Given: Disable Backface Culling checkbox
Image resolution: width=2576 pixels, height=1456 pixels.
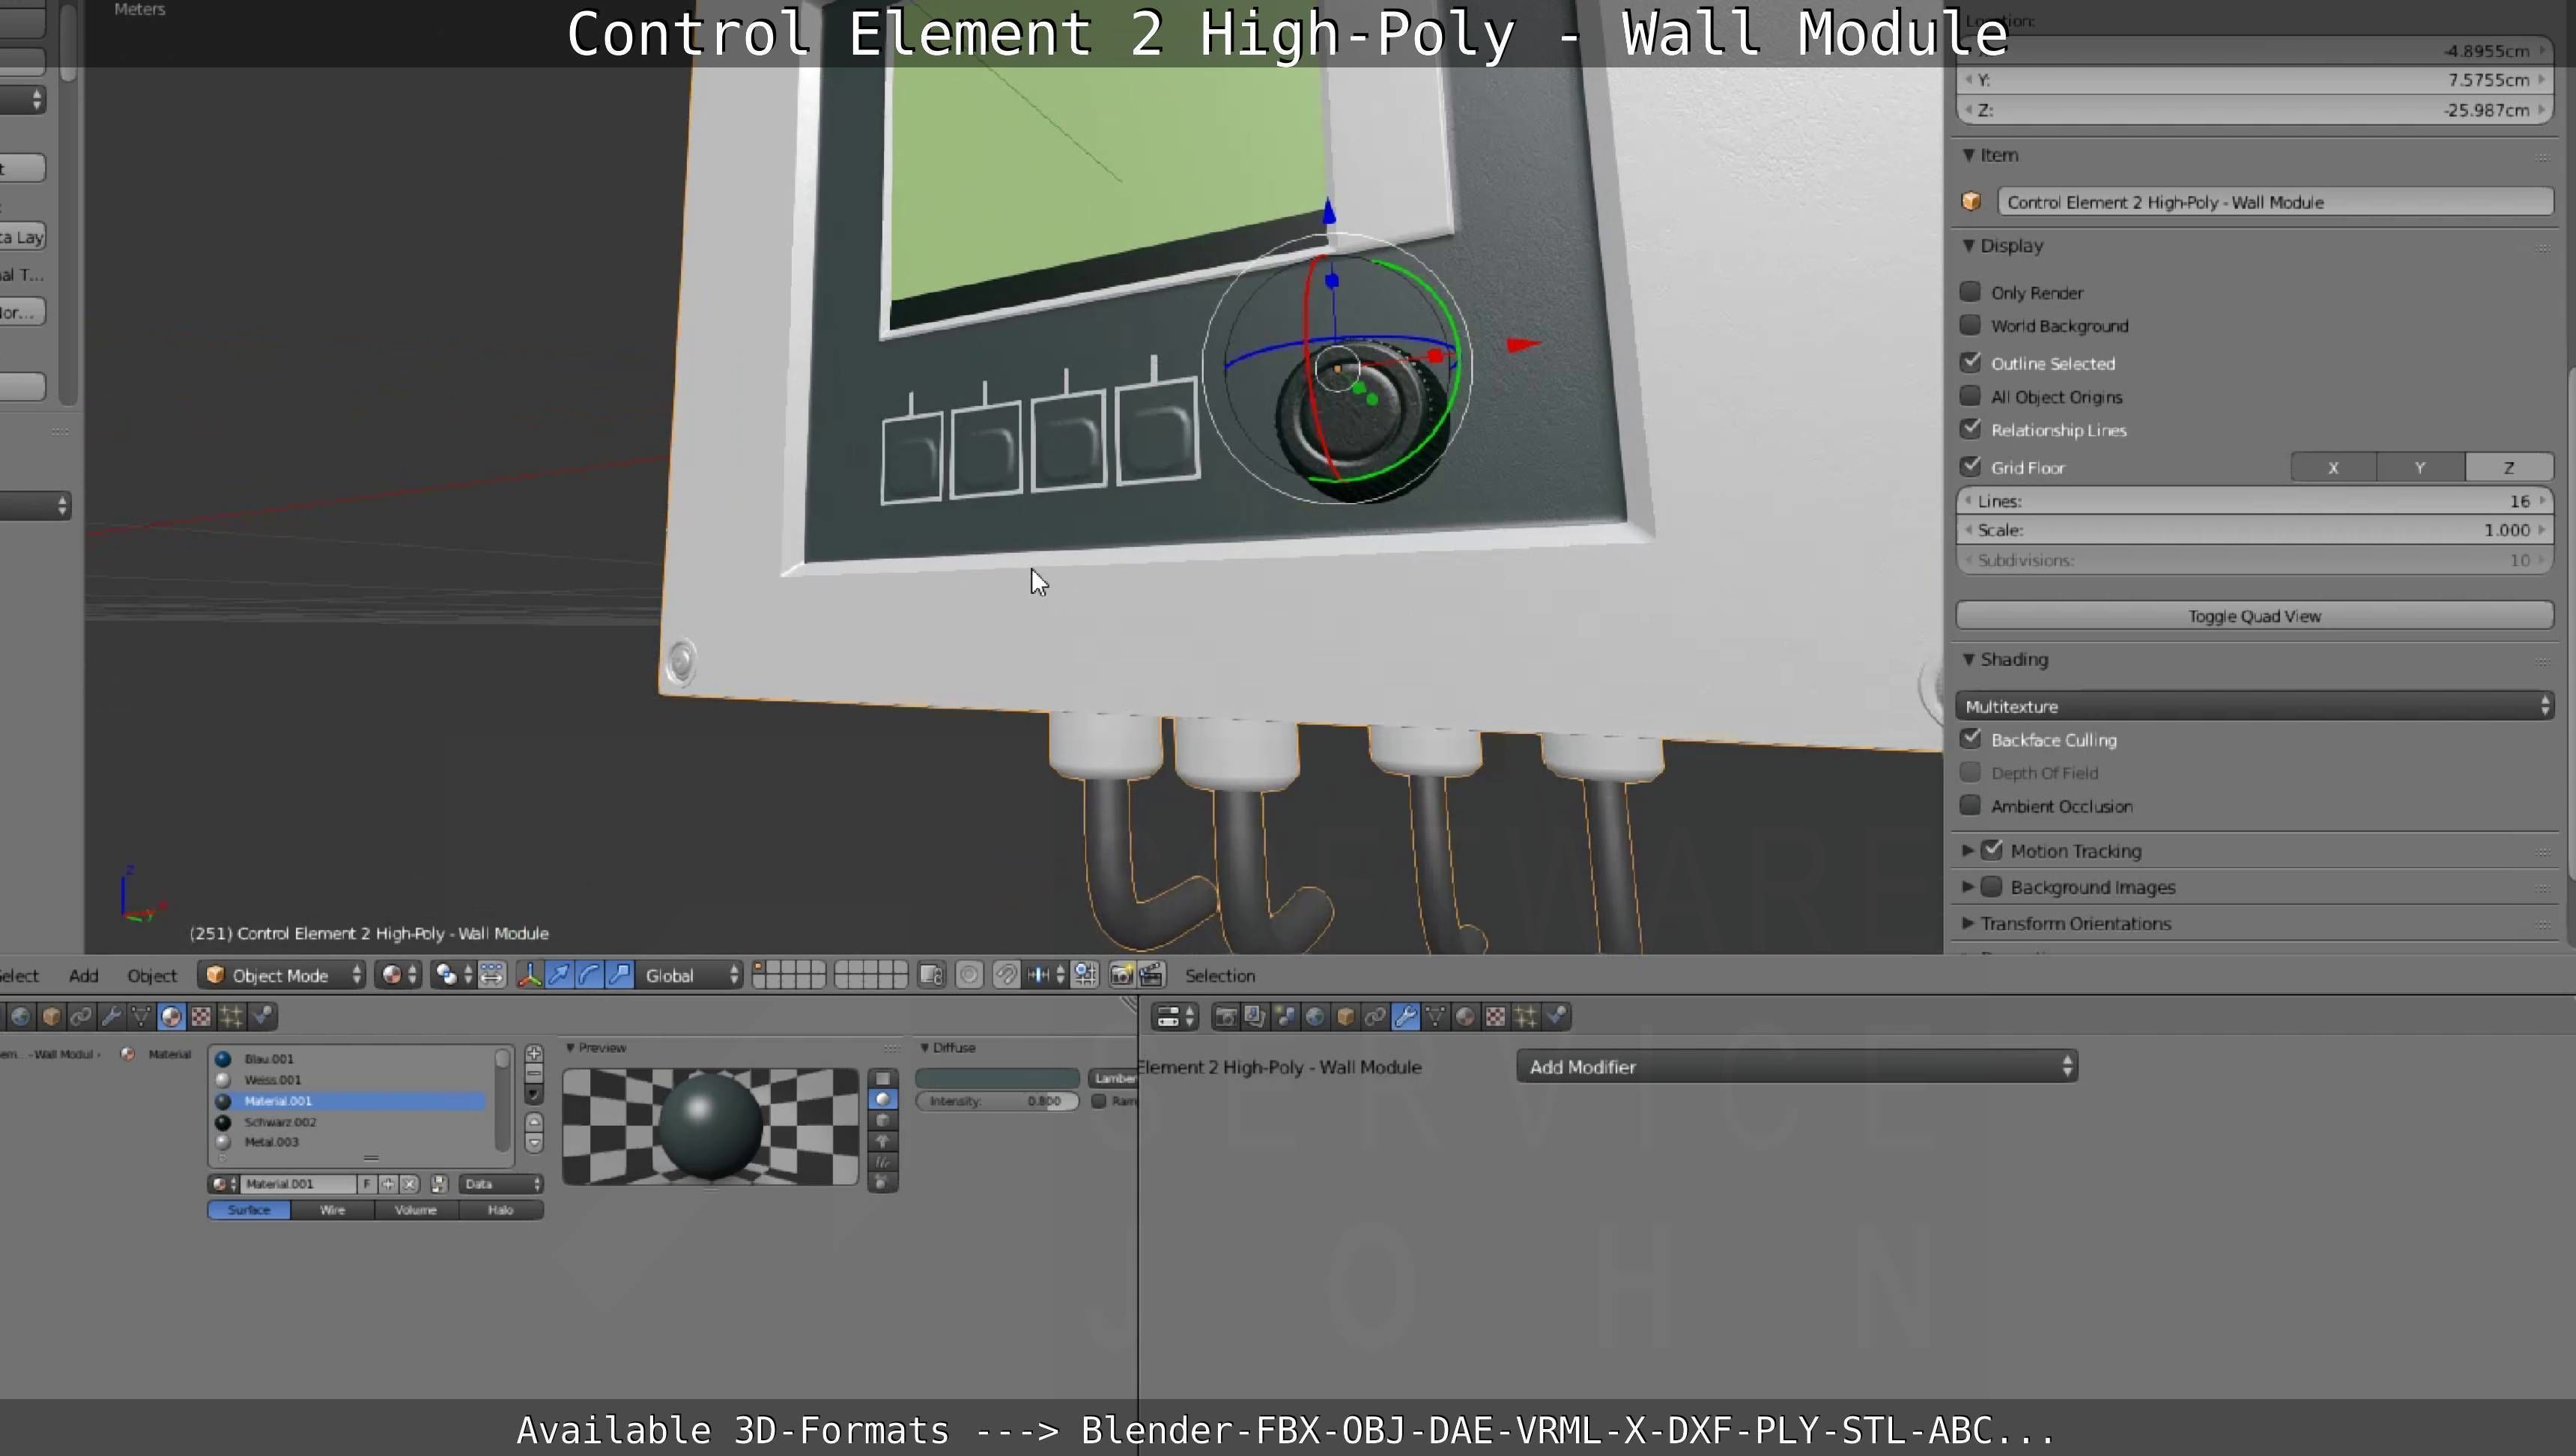Looking at the screenshot, I should pyautogui.click(x=1970, y=739).
